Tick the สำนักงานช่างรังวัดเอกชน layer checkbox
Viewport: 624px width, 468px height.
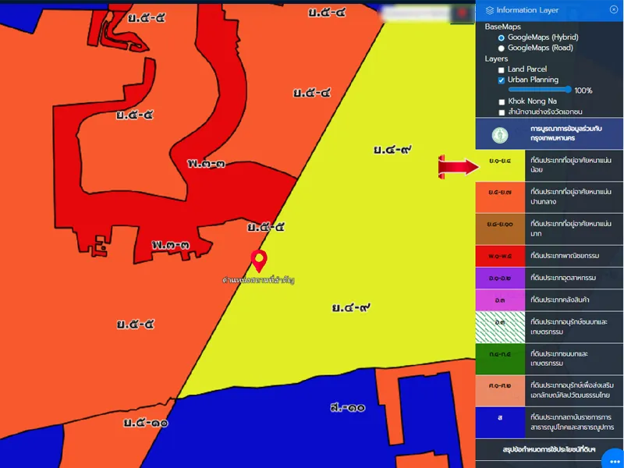click(x=502, y=112)
